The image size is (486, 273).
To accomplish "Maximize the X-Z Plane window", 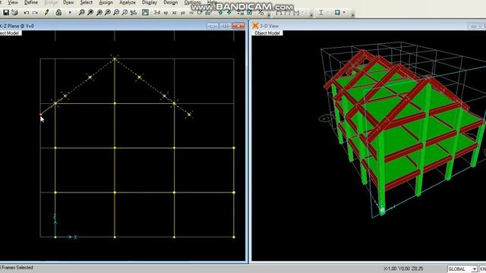I will pos(226,26).
